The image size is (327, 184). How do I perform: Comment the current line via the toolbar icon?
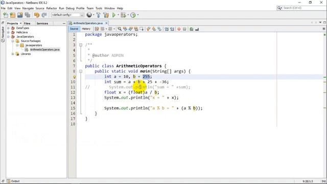pyautogui.click(x=192, y=29)
